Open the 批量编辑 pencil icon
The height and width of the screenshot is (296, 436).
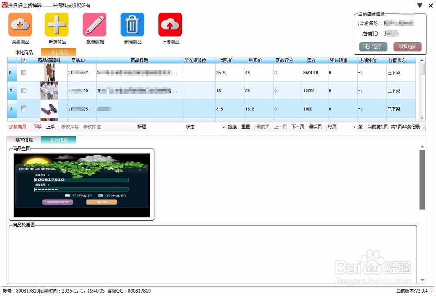(x=95, y=24)
